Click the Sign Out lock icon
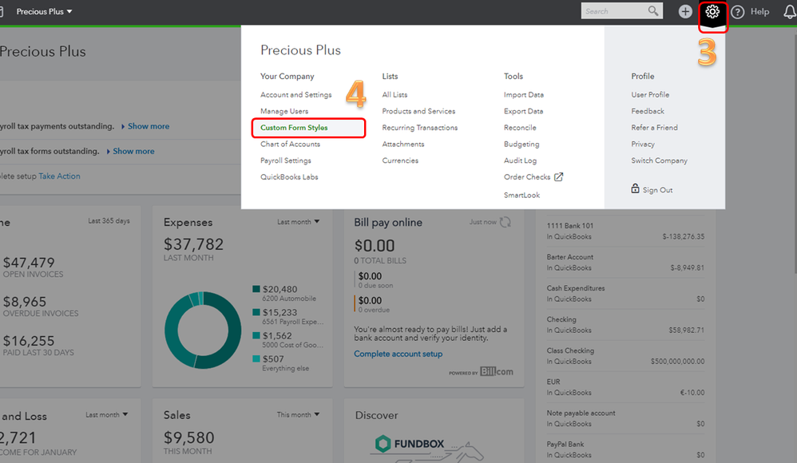This screenshot has height=463, width=797. click(635, 188)
